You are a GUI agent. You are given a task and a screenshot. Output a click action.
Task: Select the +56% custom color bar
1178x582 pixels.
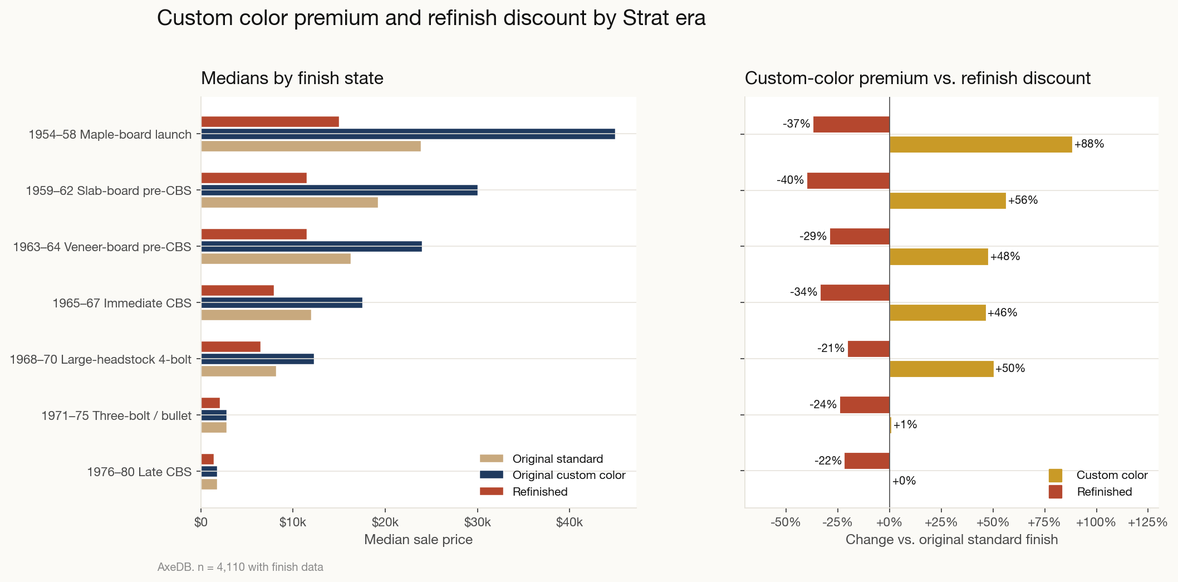pyautogui.click(x=948, y=200)
